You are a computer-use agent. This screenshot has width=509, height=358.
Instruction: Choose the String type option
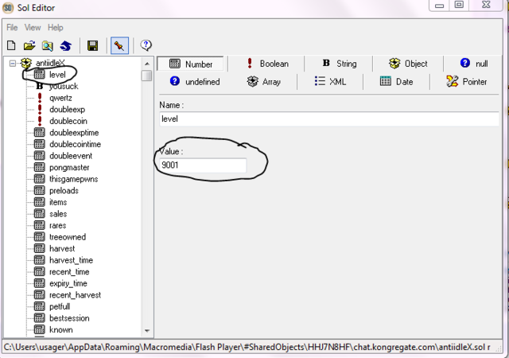[339, 64]
